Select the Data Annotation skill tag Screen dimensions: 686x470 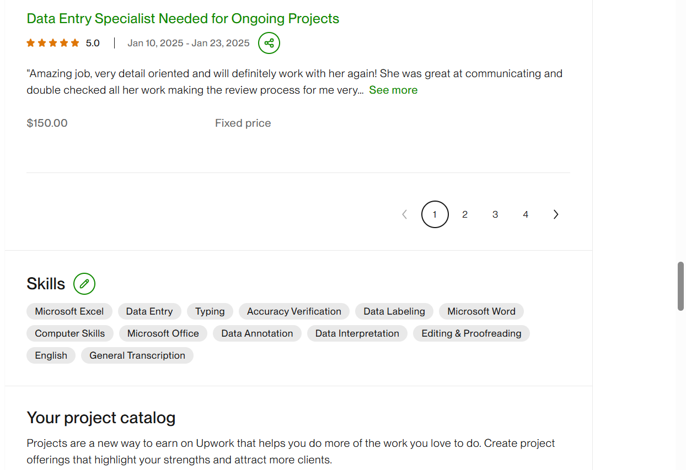pyautogui.click(x=257, y=333)
